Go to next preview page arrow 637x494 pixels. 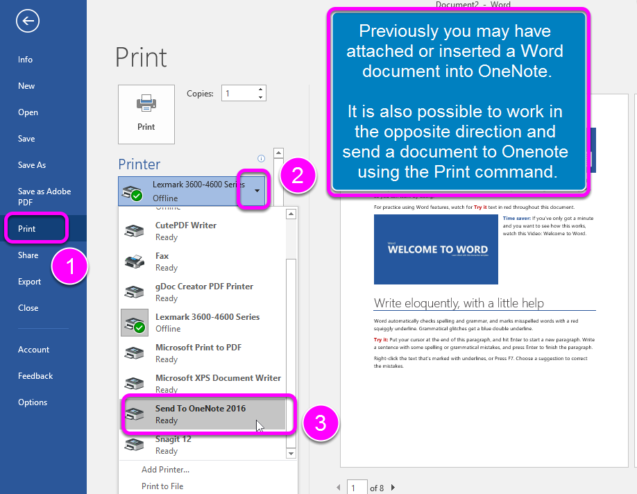pyautogui.click(x=393, y=488)
